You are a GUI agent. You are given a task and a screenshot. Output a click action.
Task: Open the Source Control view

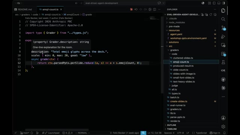click(x=223, y=28)
